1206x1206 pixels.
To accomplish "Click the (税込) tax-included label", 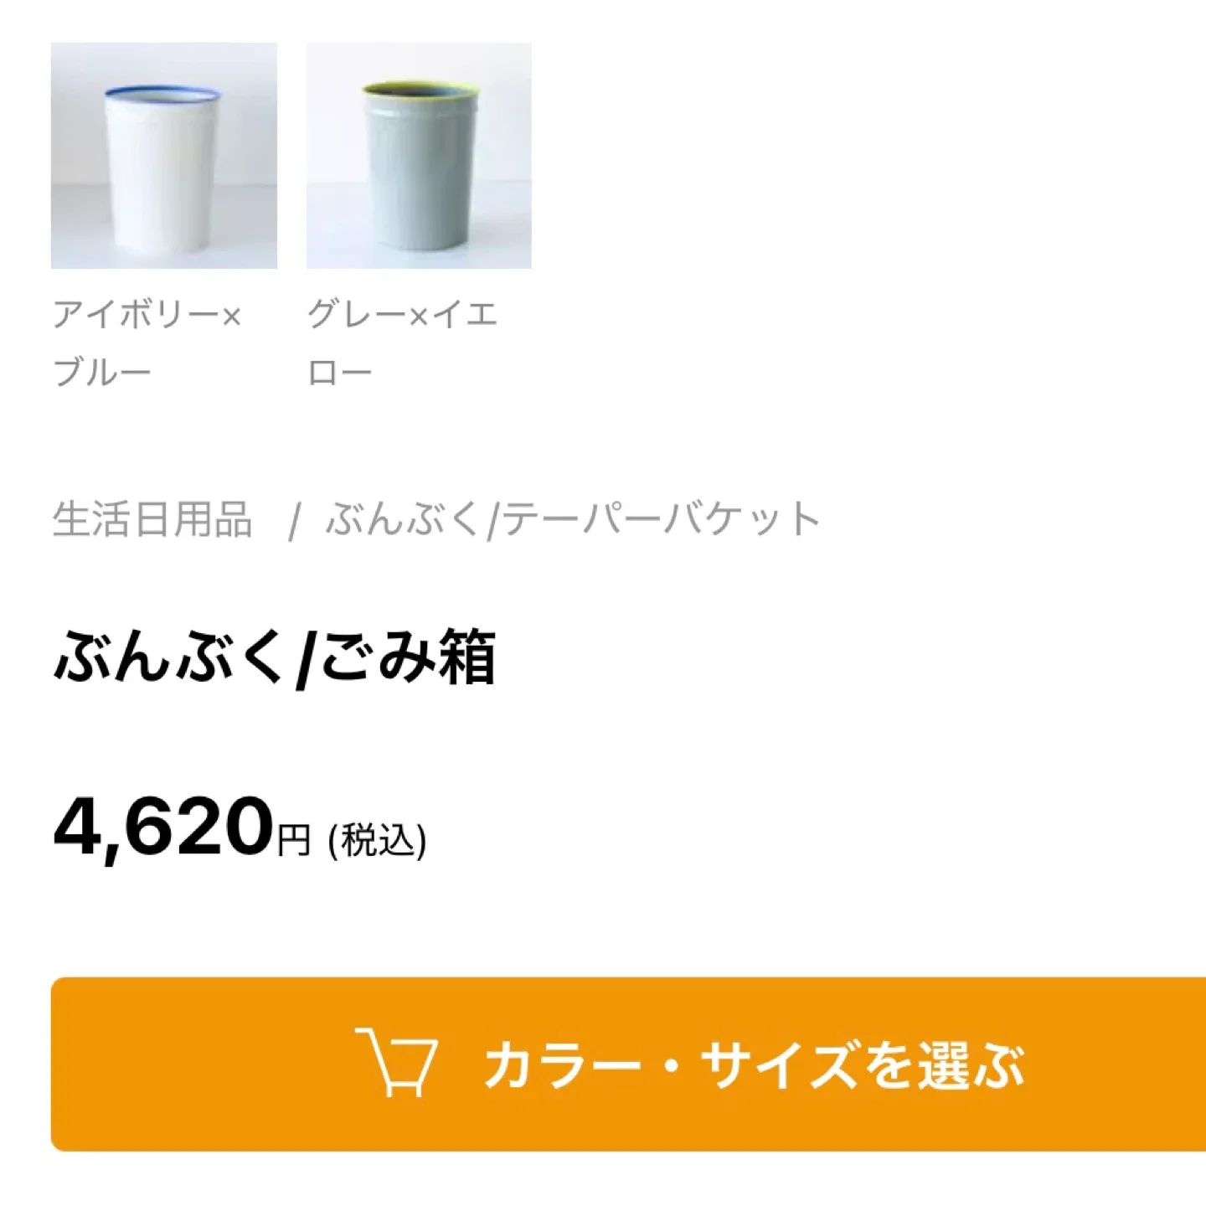I will [x=378, y=840].
